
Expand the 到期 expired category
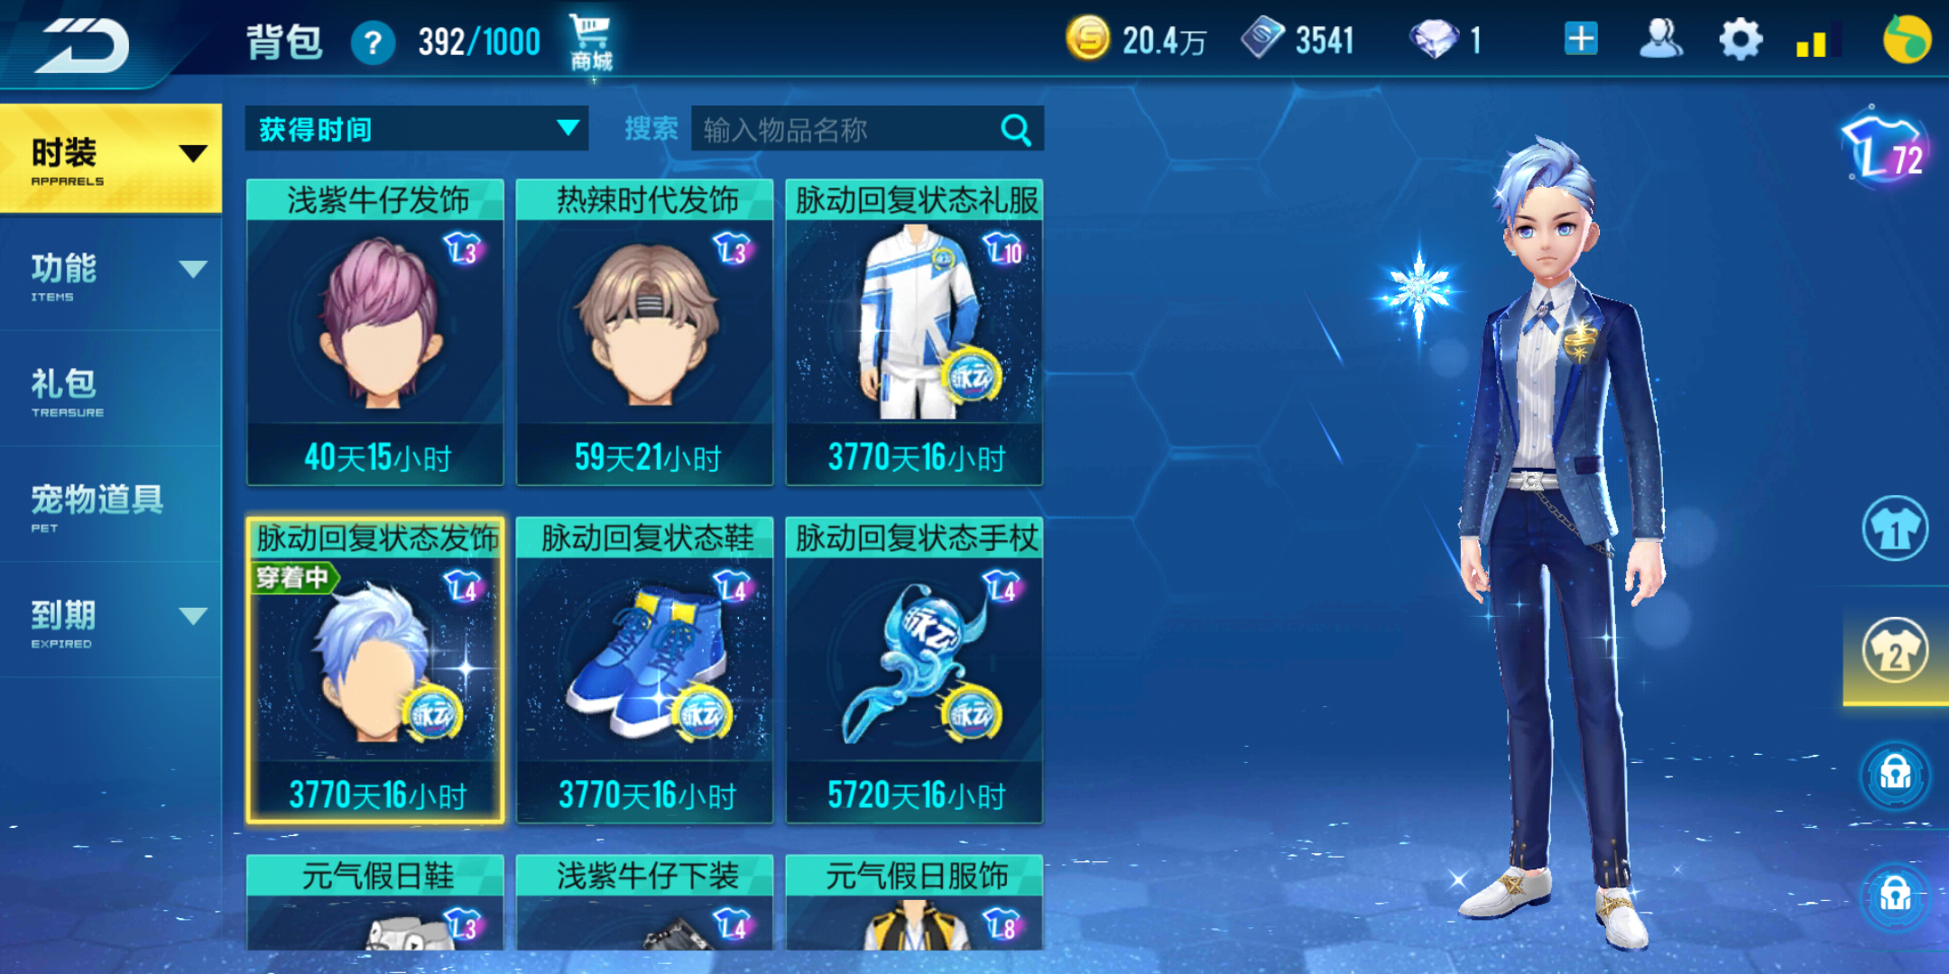click(111, 620)
